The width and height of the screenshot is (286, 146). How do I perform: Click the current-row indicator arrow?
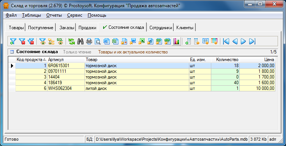(12, 66)
